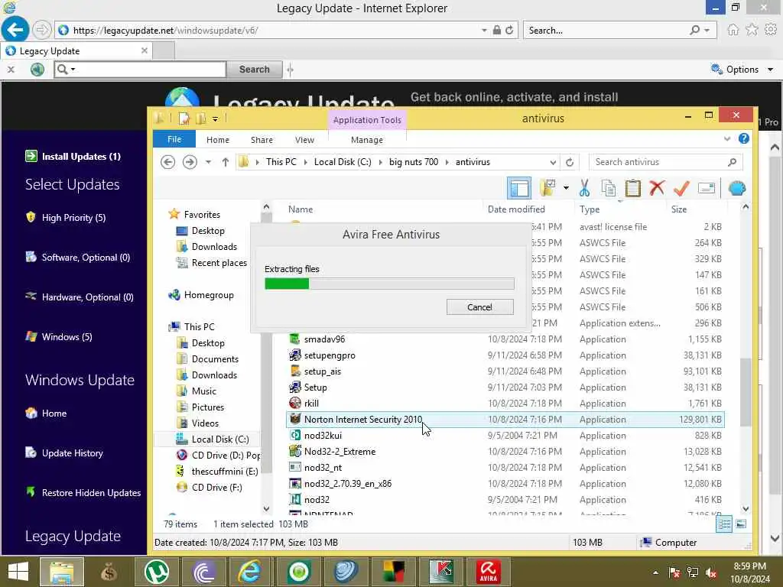Open the Share ribbon tab
Viewport: 783px width, 587px height.
262,140
